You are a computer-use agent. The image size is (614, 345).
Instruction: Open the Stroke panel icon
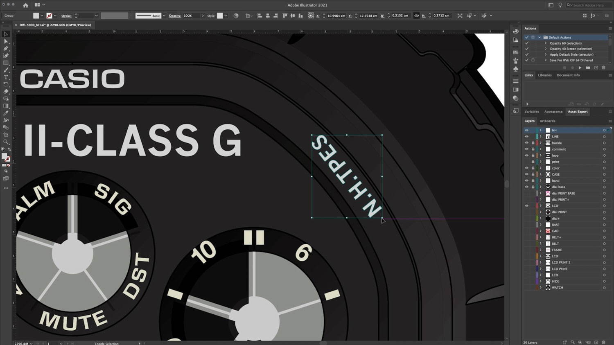pos(516,81)
